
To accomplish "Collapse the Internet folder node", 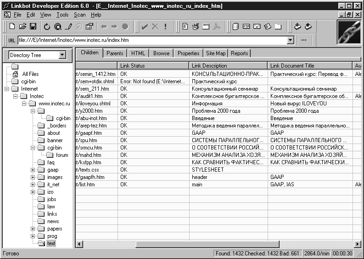I will click(x=6, y=89).
